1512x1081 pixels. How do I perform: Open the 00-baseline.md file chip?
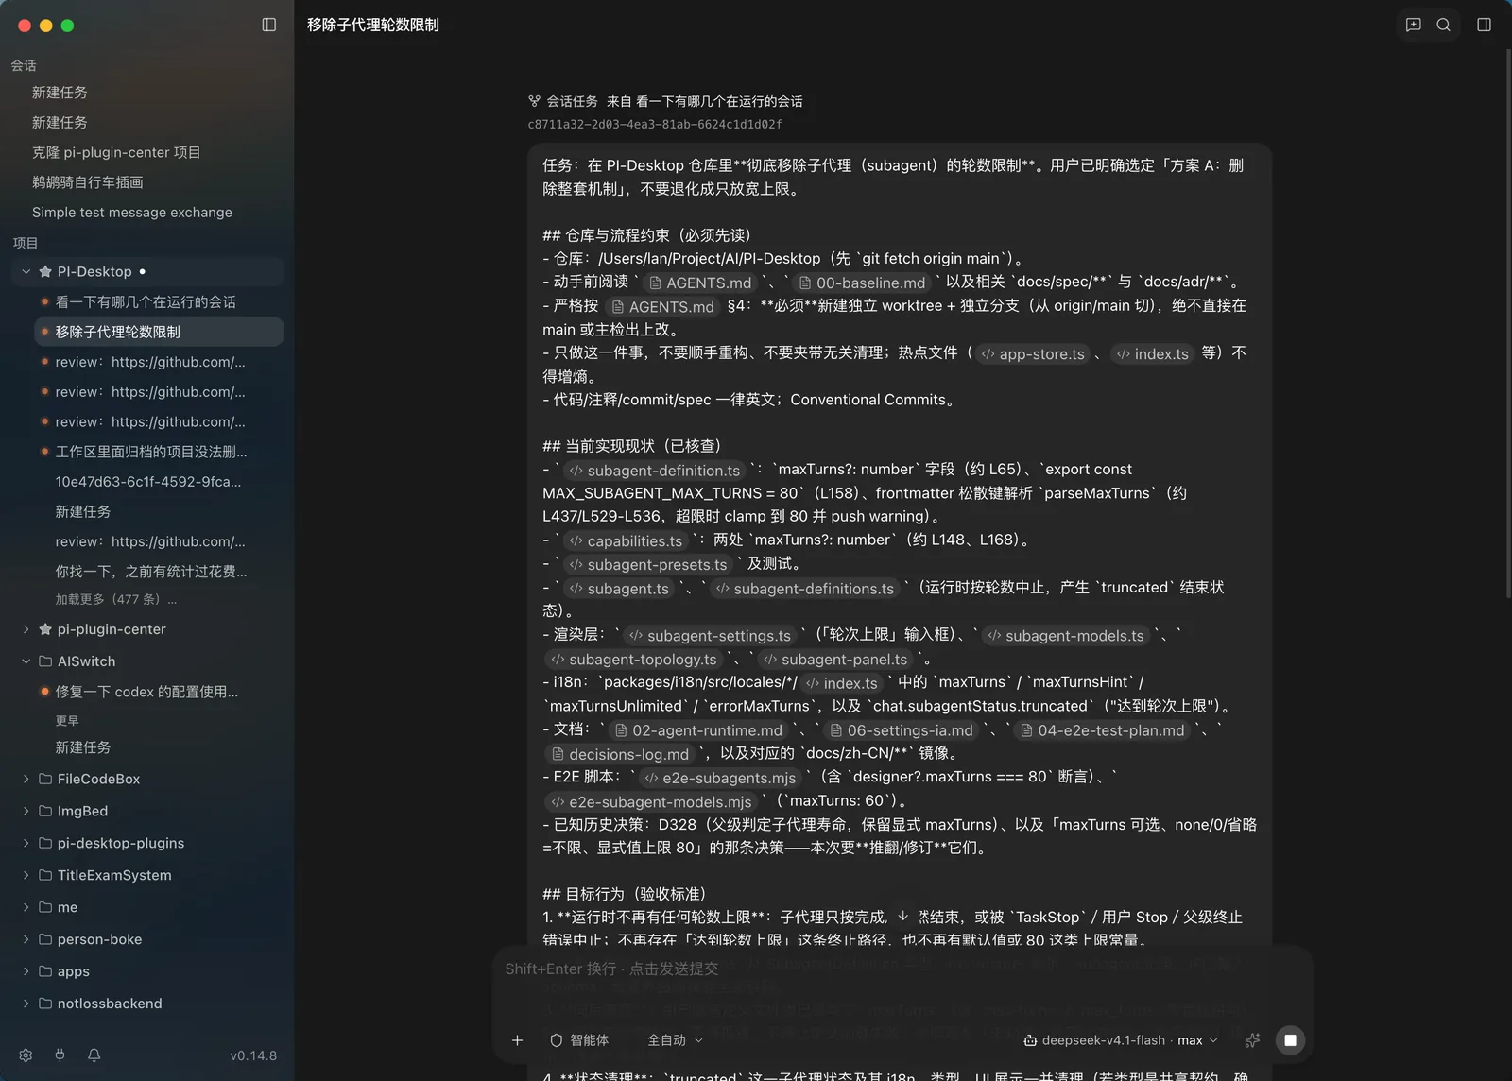click(x=862, y=283)
